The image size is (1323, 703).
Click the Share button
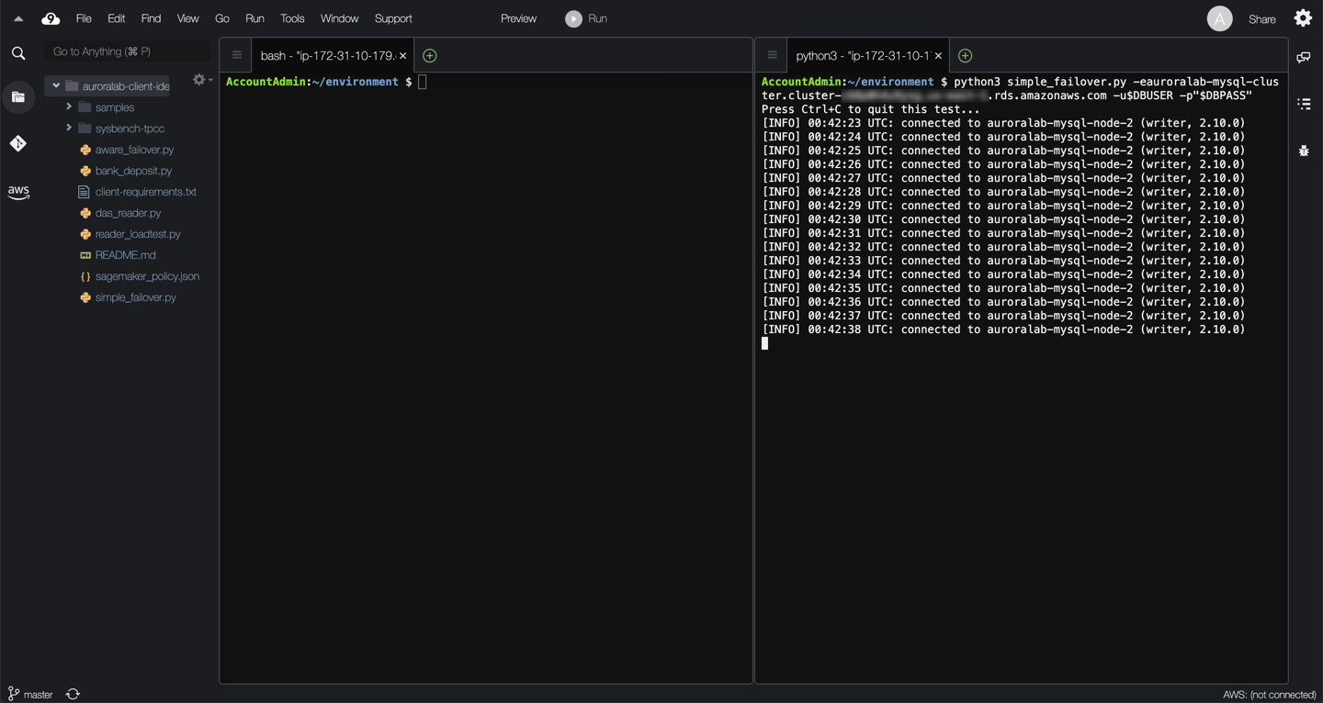(x=1261, y=19)
